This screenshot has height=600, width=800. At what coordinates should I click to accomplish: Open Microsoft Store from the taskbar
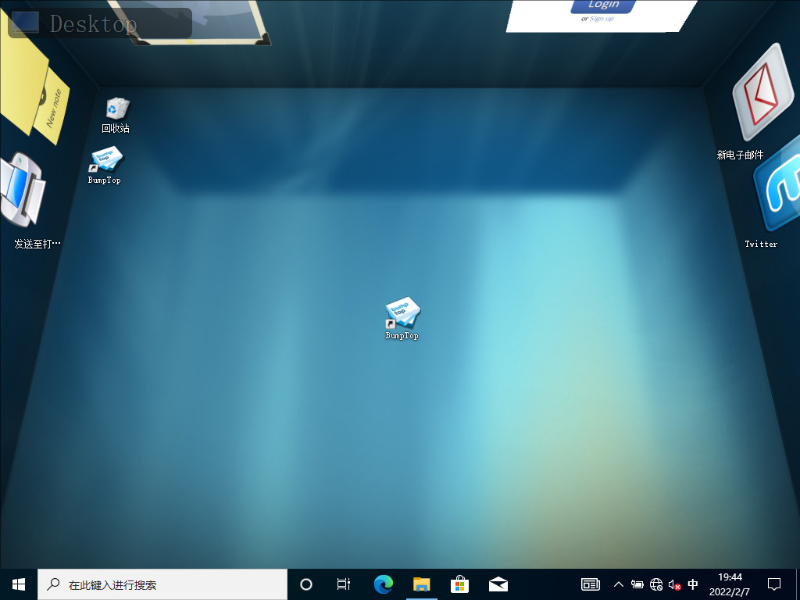click(459, 584)
